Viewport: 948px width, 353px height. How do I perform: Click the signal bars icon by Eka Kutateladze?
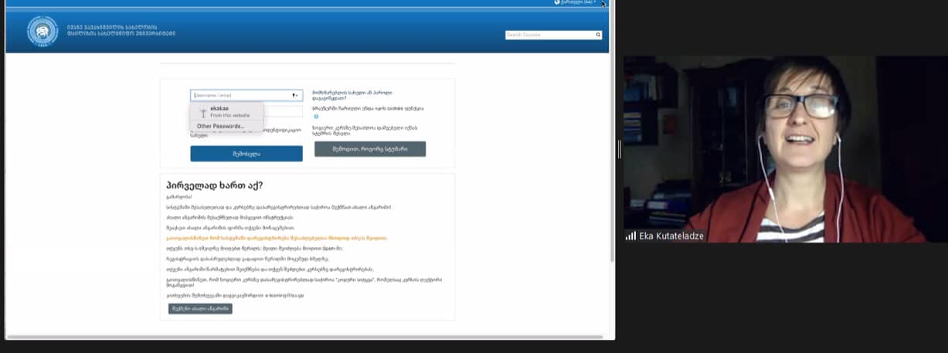coord(630,236)
